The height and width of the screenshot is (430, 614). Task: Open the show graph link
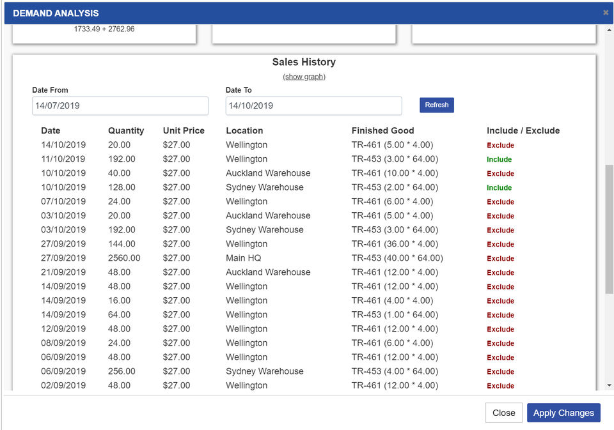(304, 77)
